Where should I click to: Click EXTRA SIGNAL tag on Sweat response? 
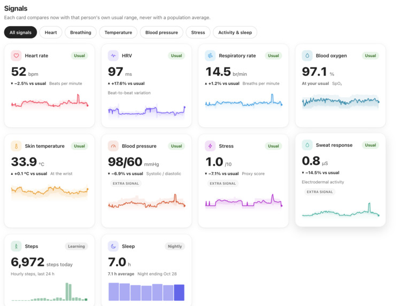coord(320,192)
